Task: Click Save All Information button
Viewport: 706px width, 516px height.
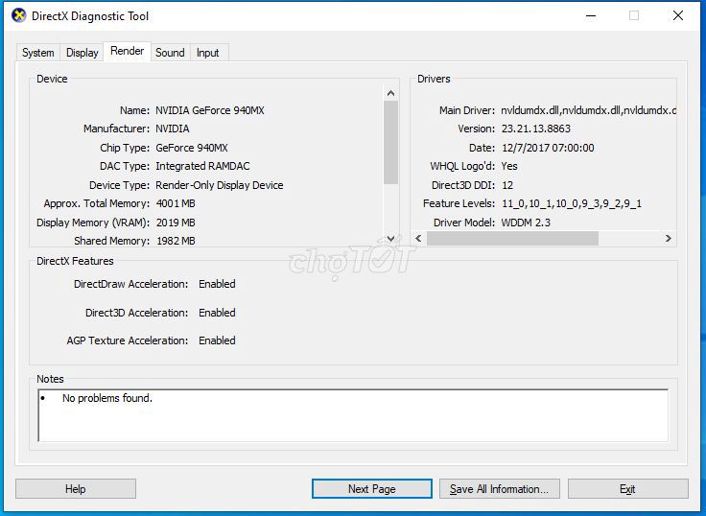Action: pyautogui.click(x=500, y=489)
